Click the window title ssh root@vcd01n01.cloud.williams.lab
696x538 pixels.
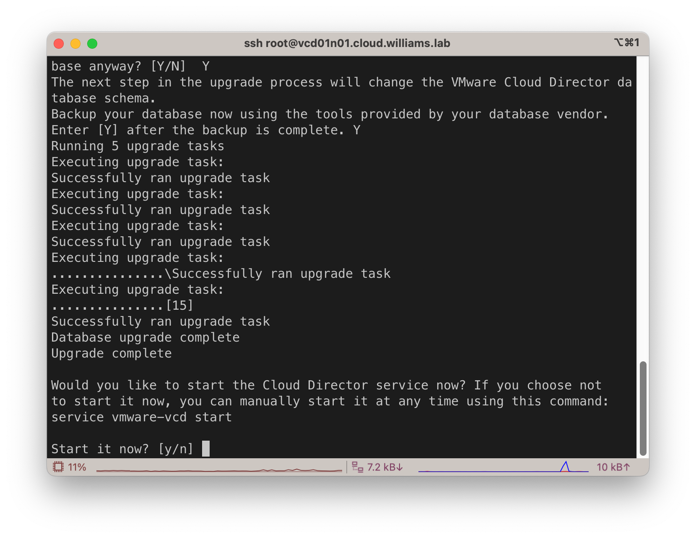tap(347, 43)
